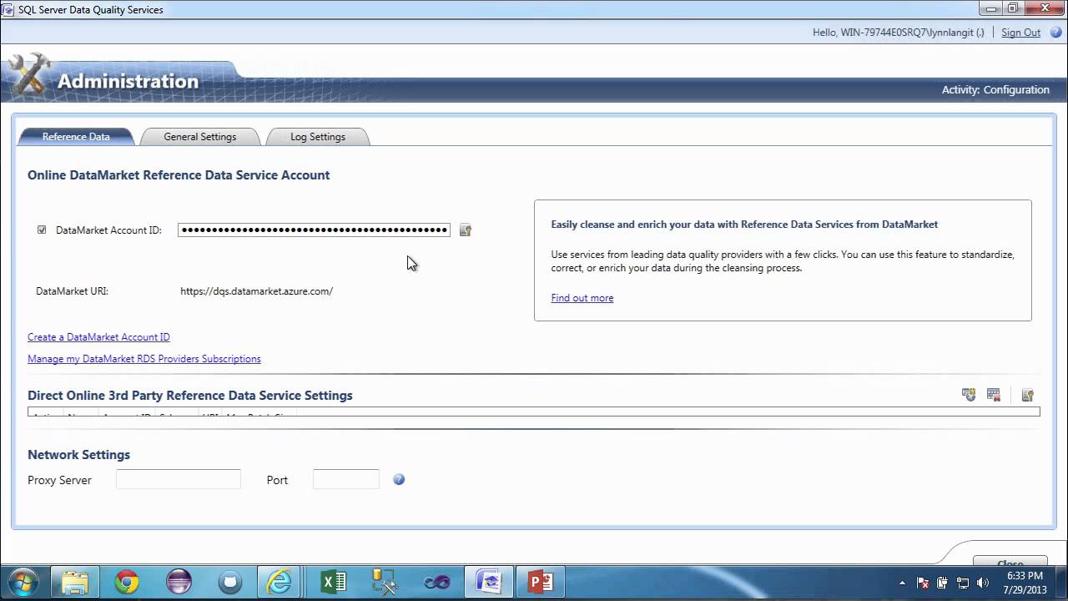
Task: Click the Port input field
Action: [x=346, y=479]
